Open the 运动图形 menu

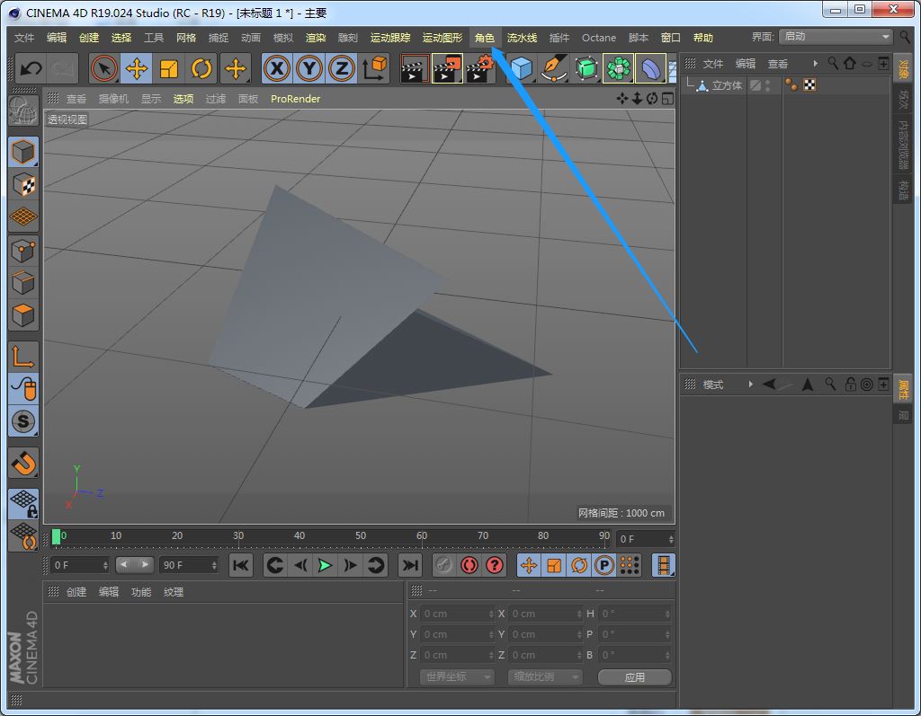[443, 38]
